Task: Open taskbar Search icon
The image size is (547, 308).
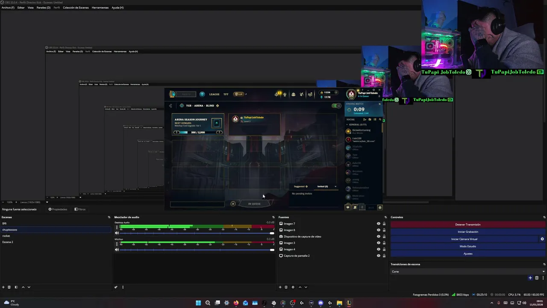Action: click(208, 303)
